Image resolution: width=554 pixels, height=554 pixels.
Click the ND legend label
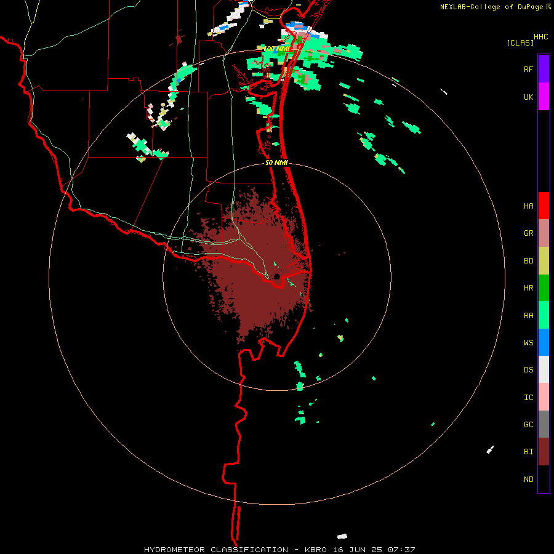click(x=528, y=480)
